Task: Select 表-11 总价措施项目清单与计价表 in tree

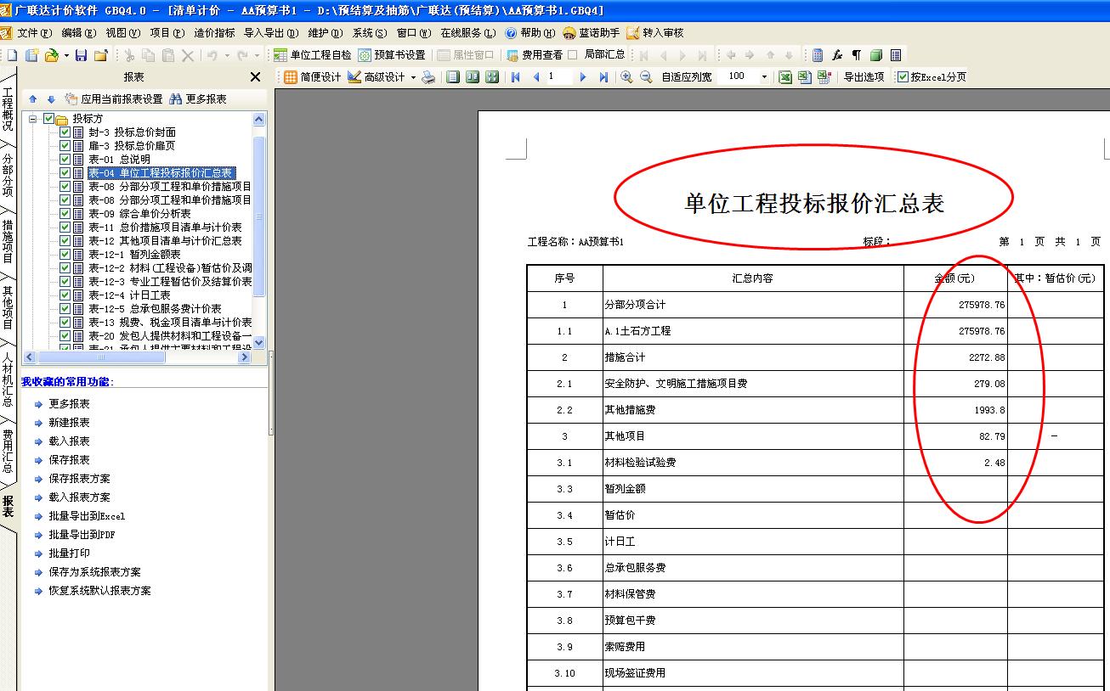Action: tap(165, 228)
